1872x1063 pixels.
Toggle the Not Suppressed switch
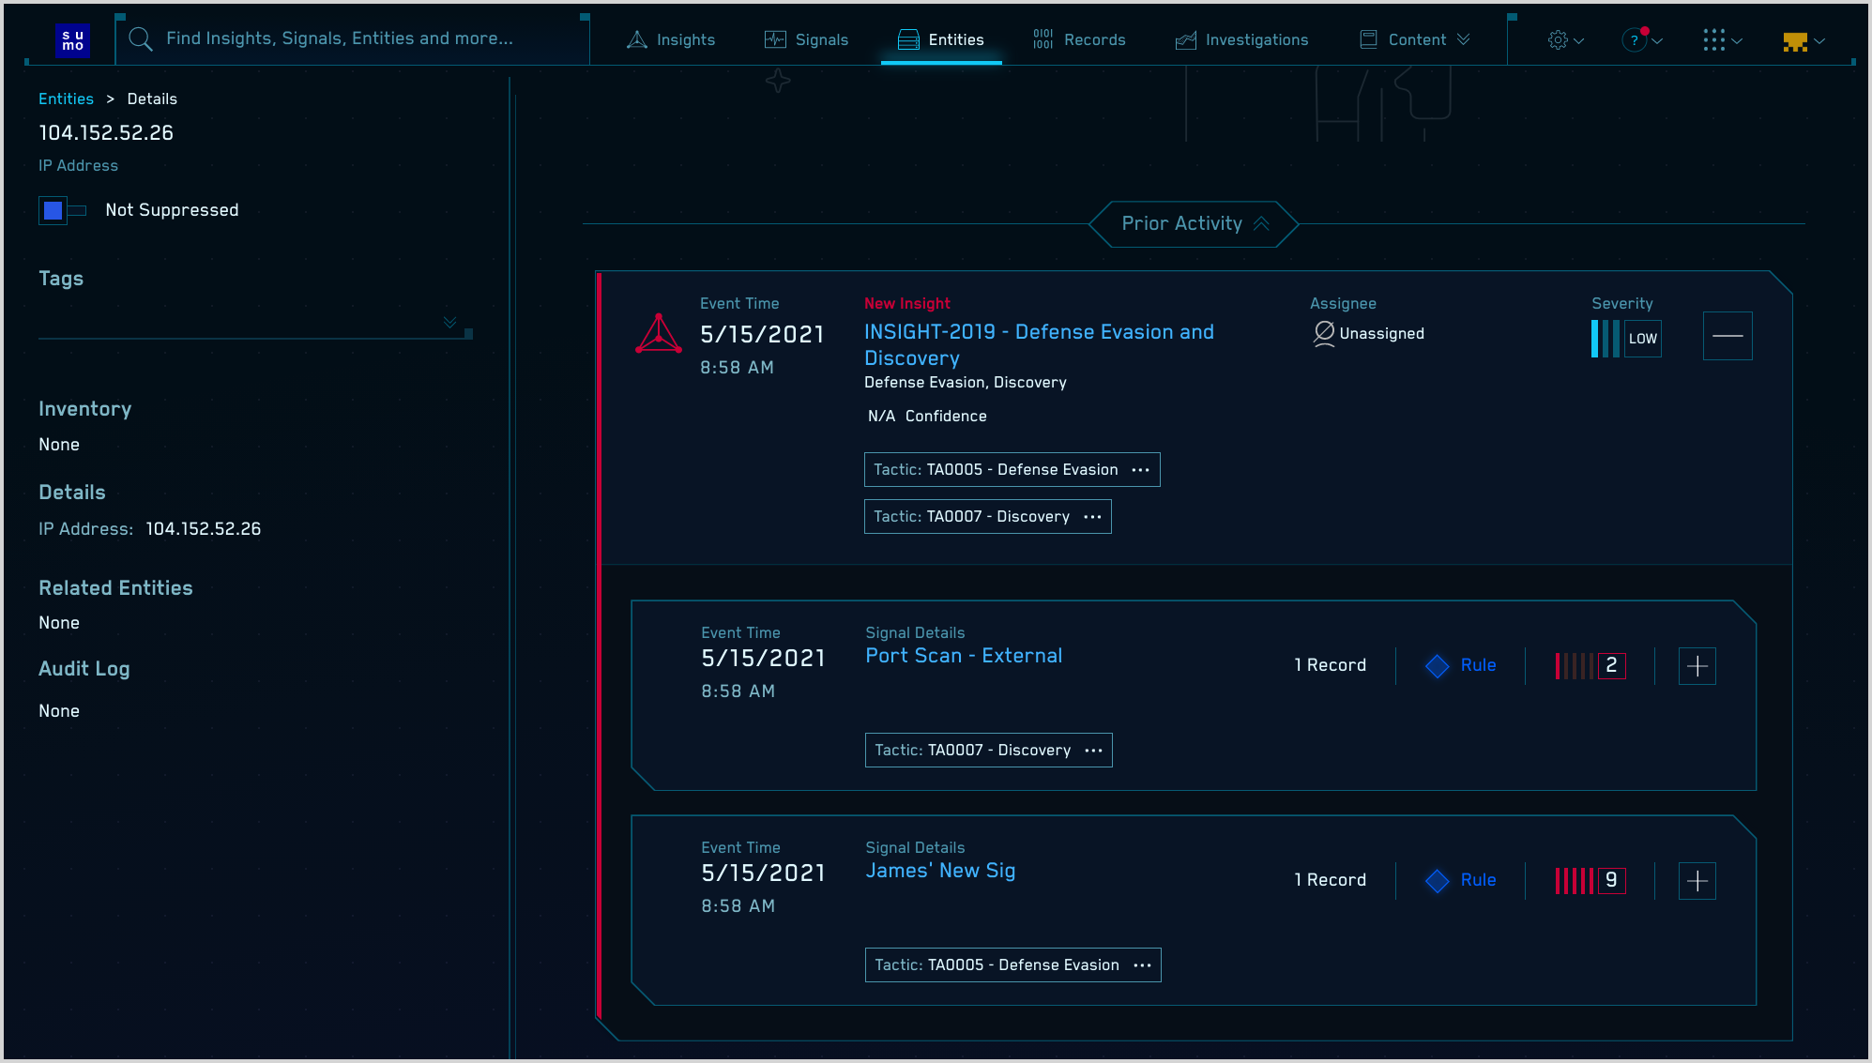pos(62,210)
